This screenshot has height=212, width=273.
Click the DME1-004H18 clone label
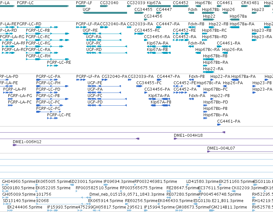click(x=188, y=135)
